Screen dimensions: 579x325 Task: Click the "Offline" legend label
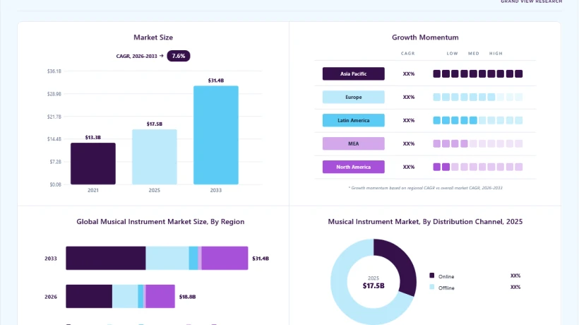point(446,288)
